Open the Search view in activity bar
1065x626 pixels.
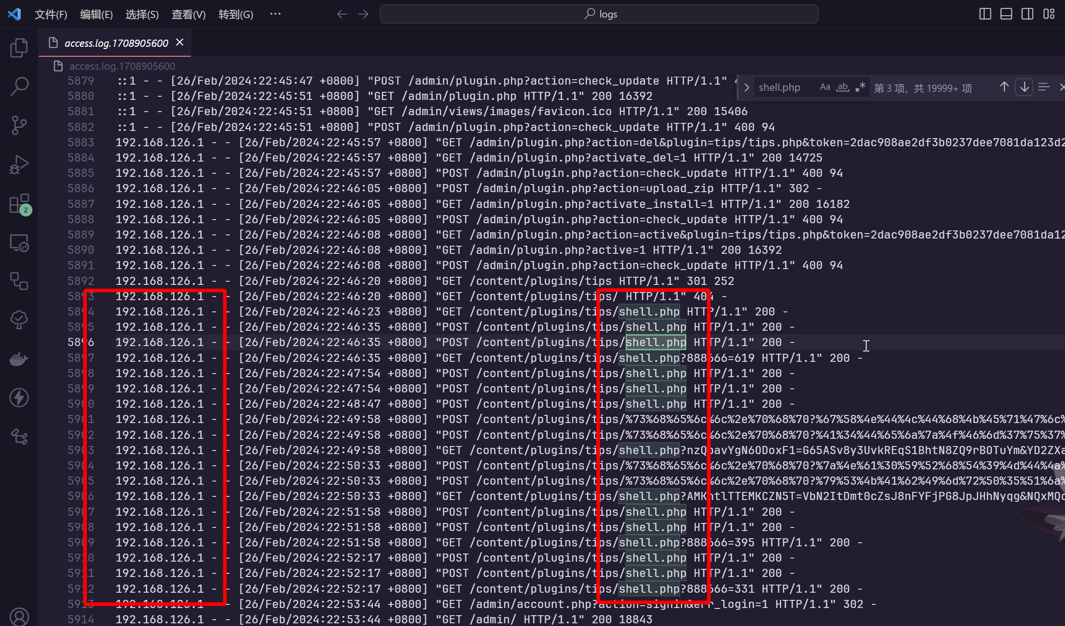[19, 86]
